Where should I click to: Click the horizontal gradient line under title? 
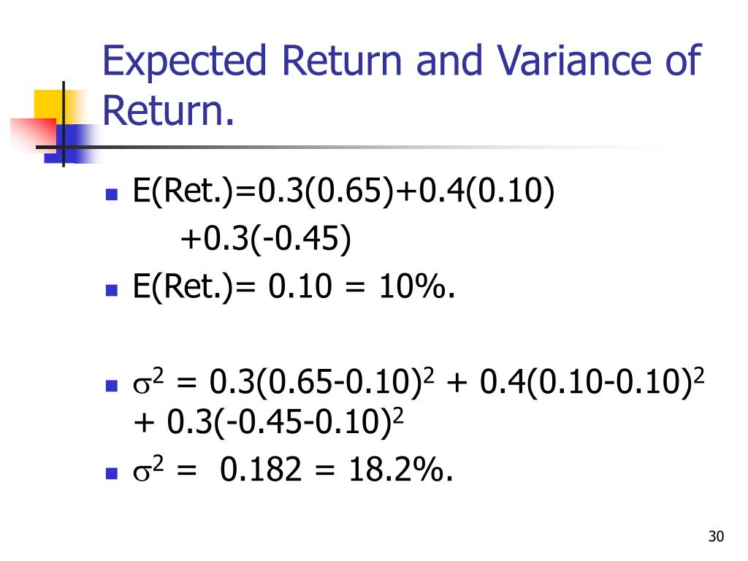372,147
